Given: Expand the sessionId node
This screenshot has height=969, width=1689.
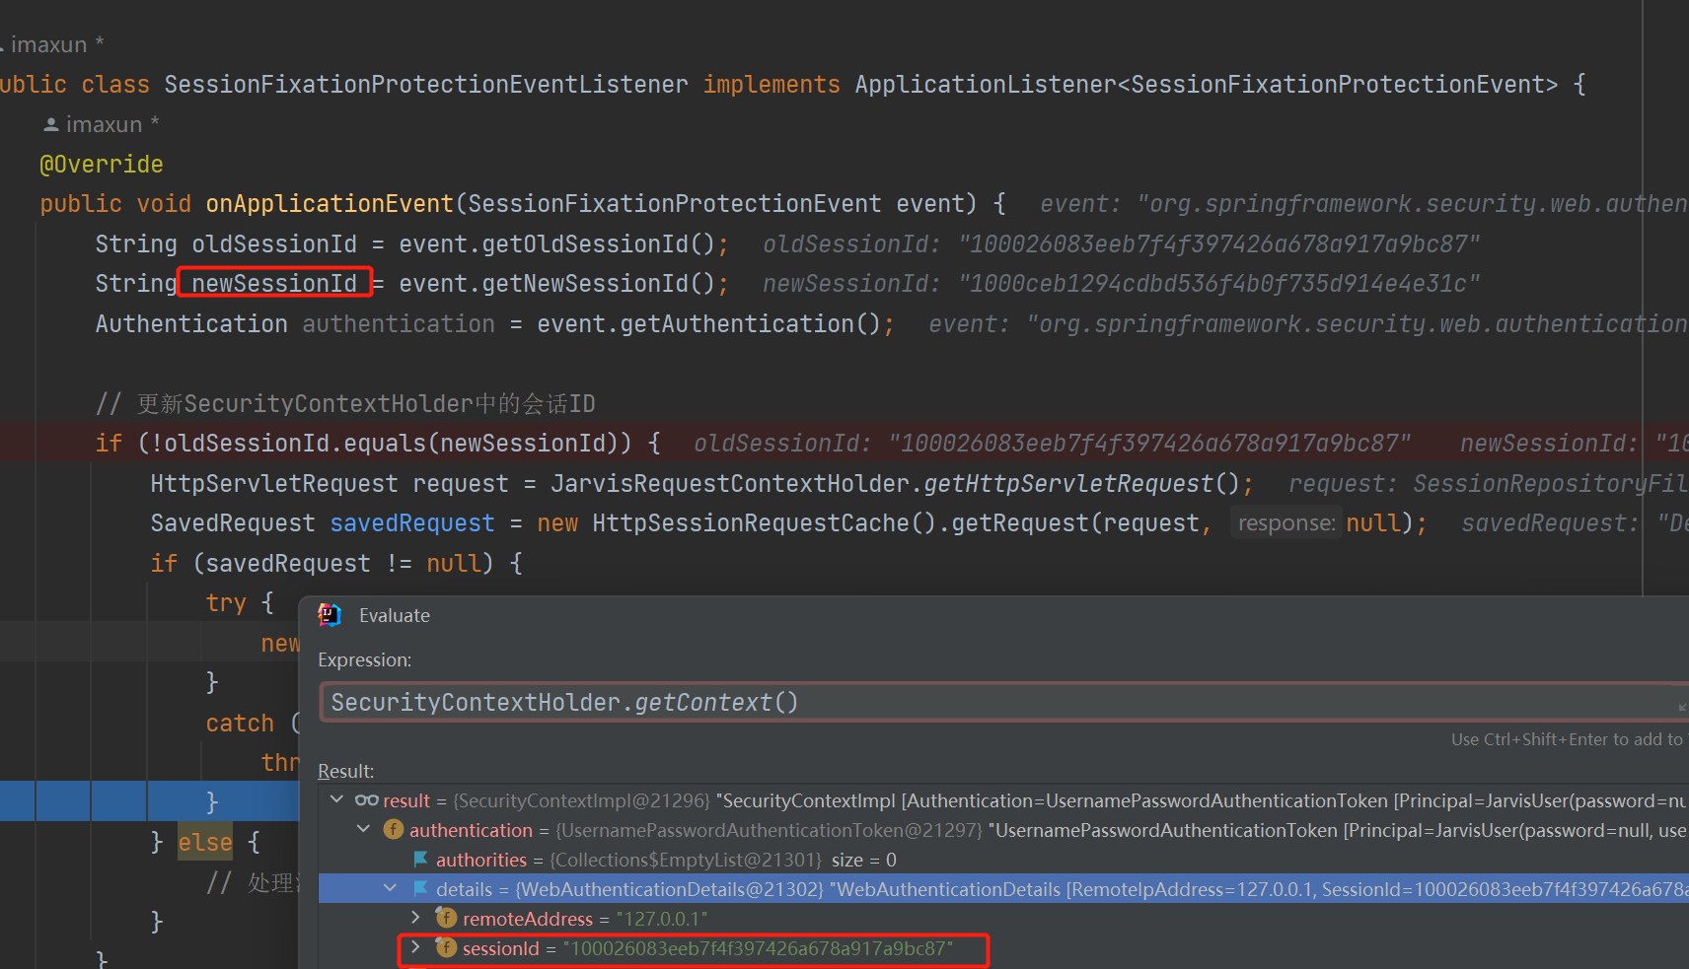Looking at the screenshot, I should (x=416, y=947).
